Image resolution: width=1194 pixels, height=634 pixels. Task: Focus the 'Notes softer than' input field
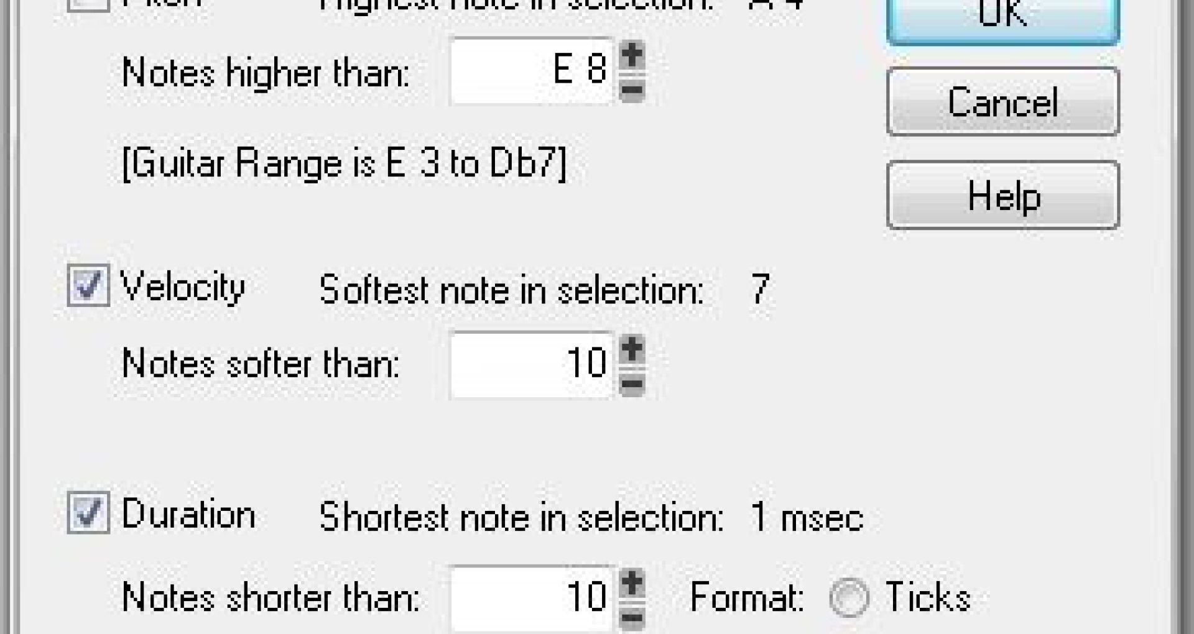532,365
